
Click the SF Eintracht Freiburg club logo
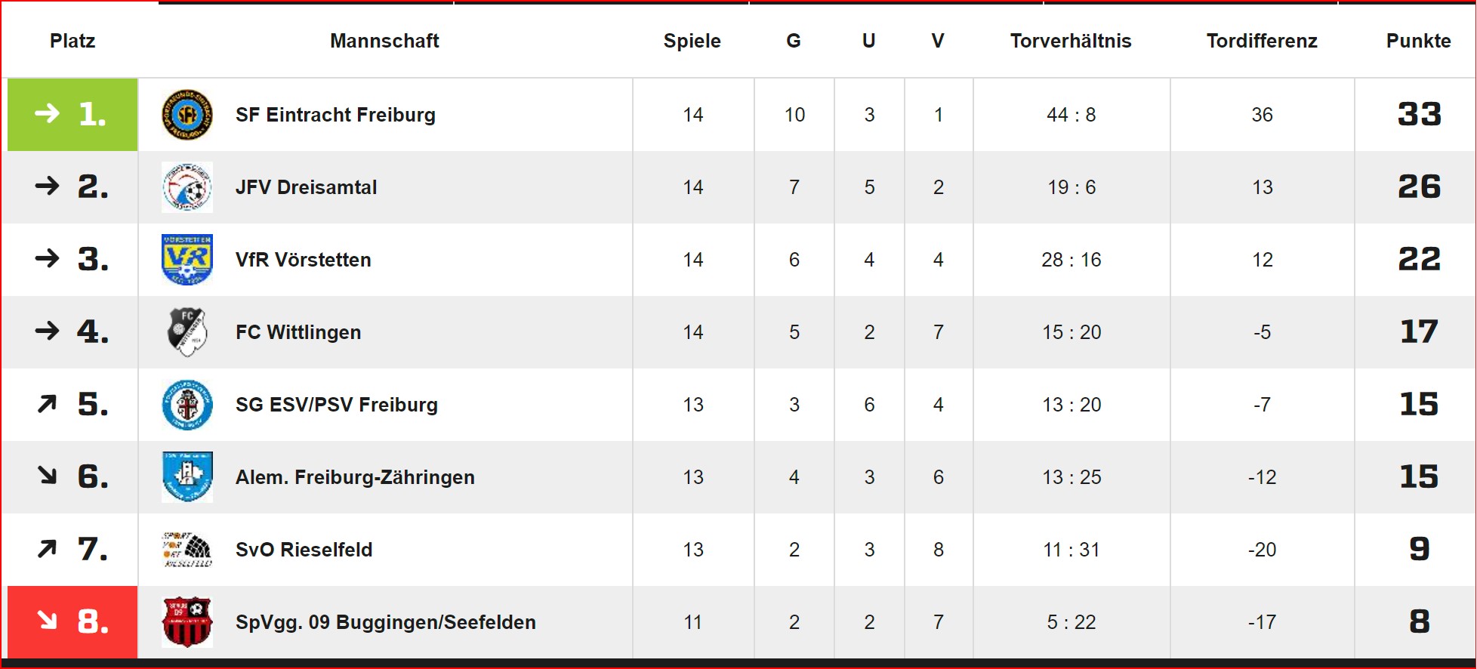click(187, 115)
